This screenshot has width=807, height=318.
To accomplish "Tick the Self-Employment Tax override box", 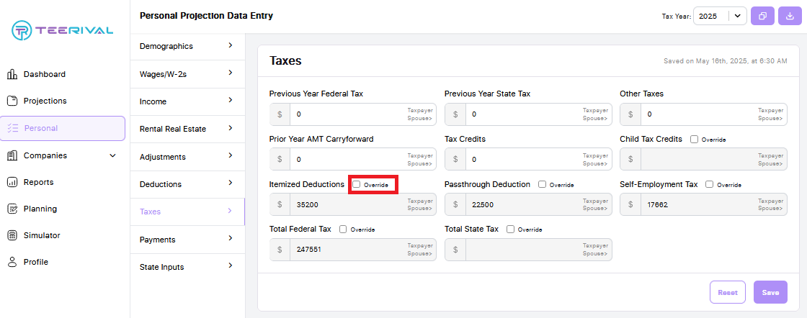I will pos(710,184).
